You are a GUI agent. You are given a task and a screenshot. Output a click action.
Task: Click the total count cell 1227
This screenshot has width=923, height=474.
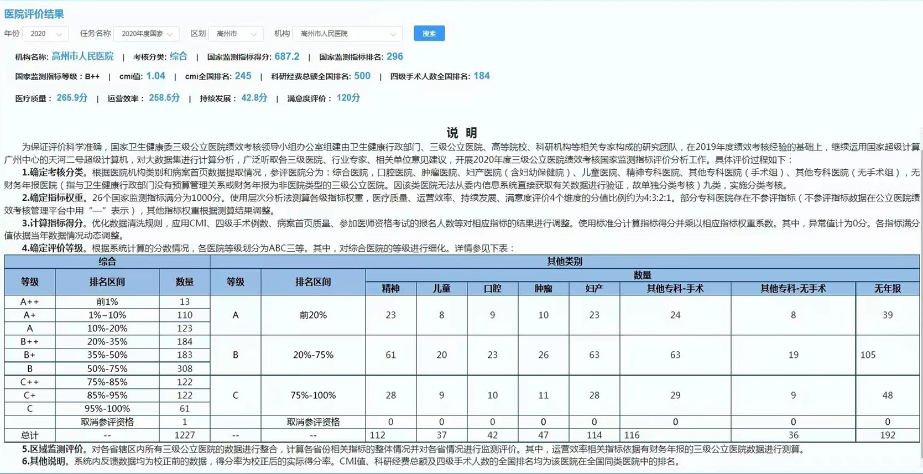click(x=185, y=435)
